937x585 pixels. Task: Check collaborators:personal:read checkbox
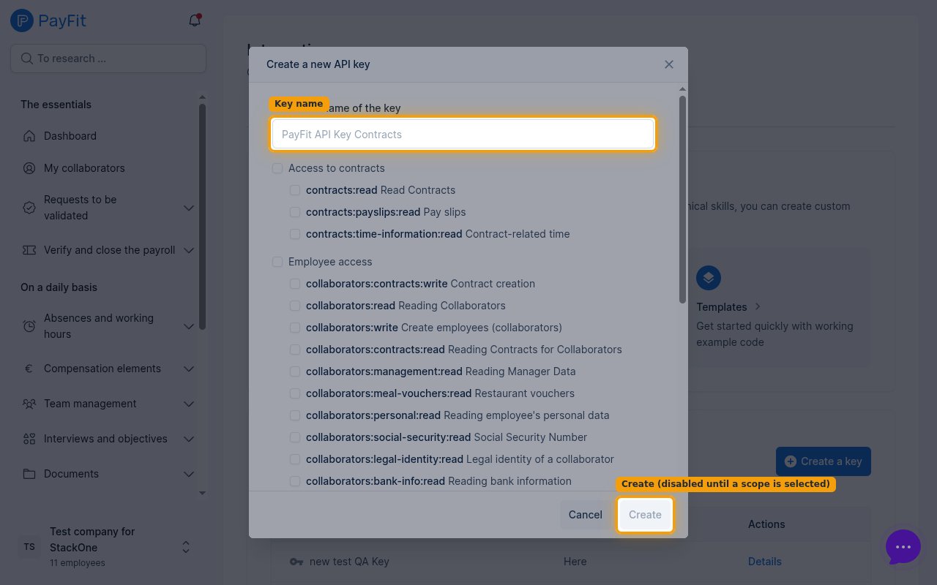295,415
